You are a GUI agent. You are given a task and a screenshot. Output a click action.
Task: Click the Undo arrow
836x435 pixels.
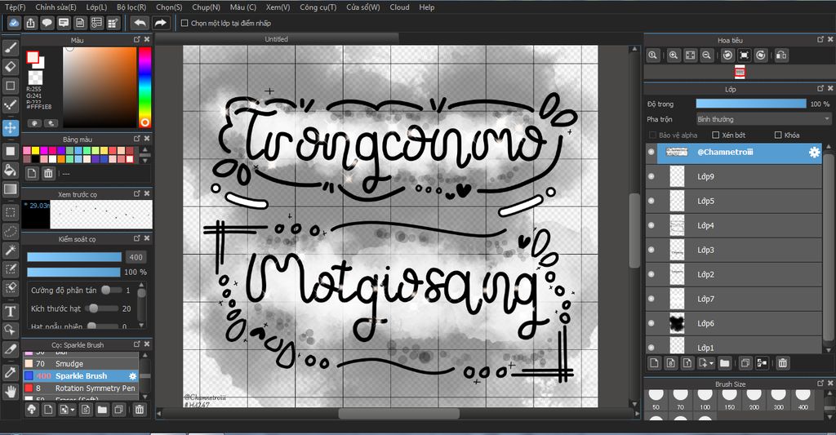140,23
